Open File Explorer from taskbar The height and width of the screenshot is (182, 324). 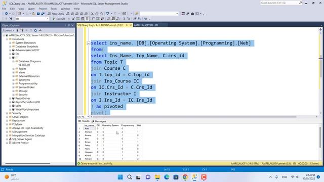pos(157,177)
